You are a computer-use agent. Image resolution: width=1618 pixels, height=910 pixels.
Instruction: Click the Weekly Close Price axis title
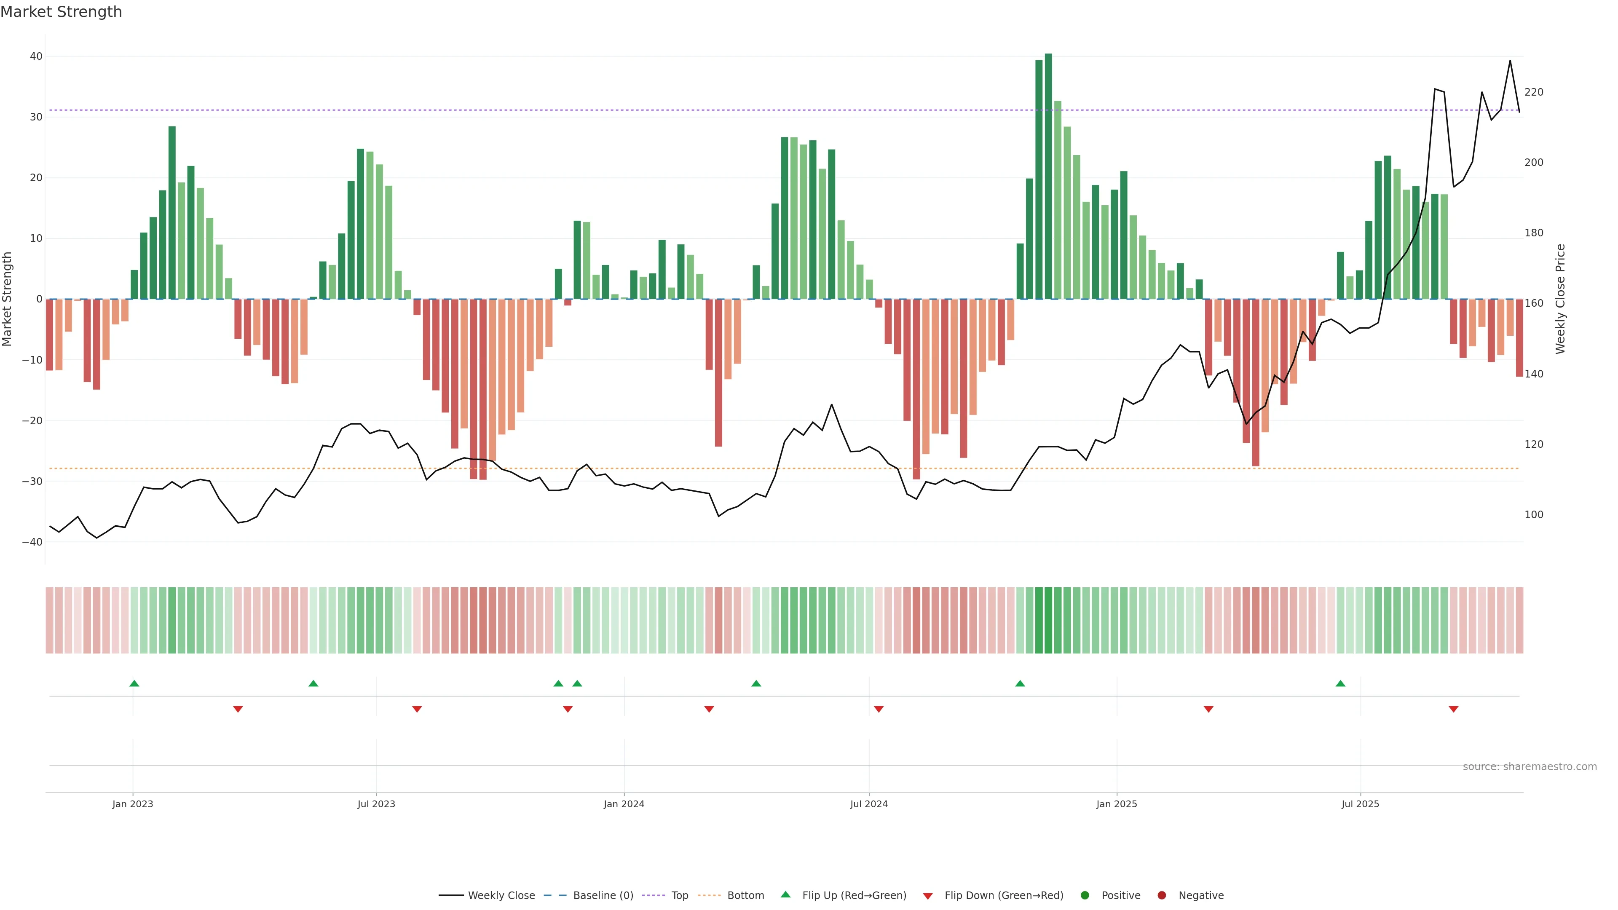coord(1561,299)
